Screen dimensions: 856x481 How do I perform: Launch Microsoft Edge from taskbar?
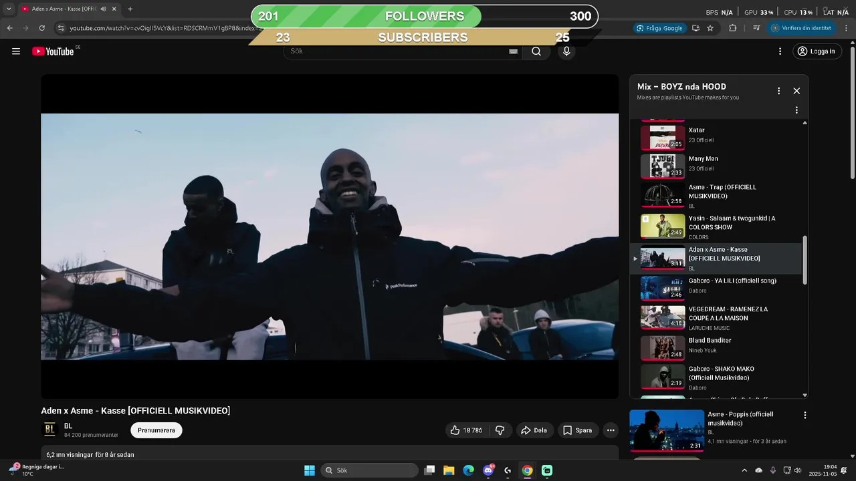click(x=469, y=470)
